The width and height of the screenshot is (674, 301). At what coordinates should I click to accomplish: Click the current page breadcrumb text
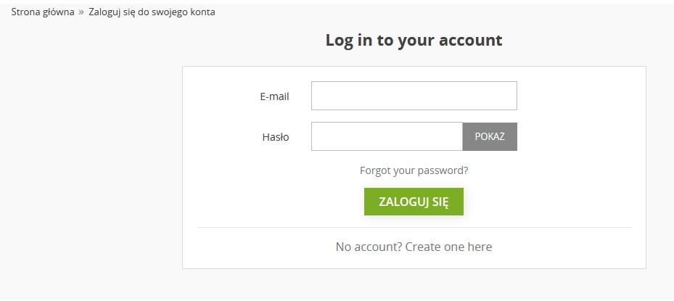(152, 12)
